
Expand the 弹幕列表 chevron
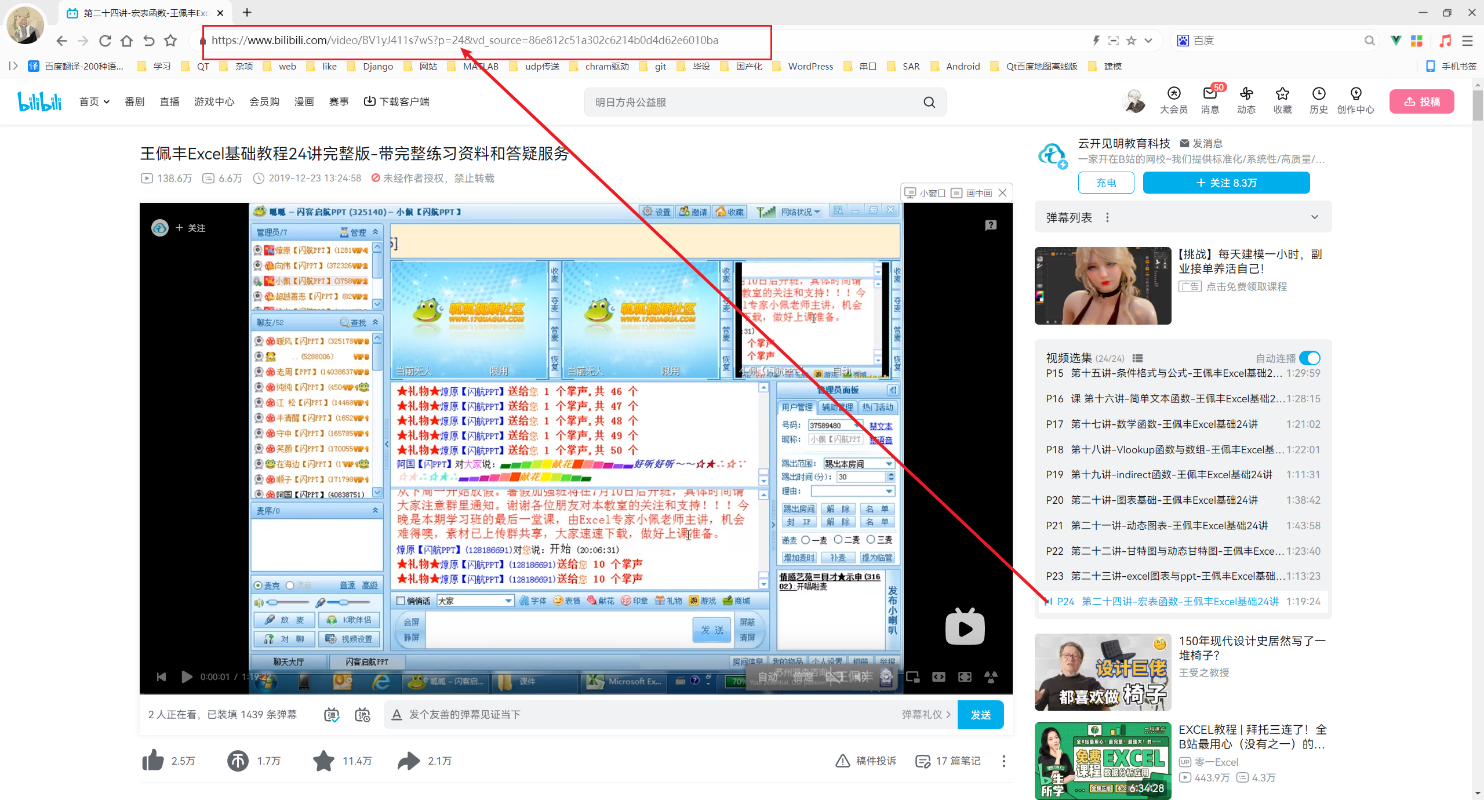[x=1314, y=217]
